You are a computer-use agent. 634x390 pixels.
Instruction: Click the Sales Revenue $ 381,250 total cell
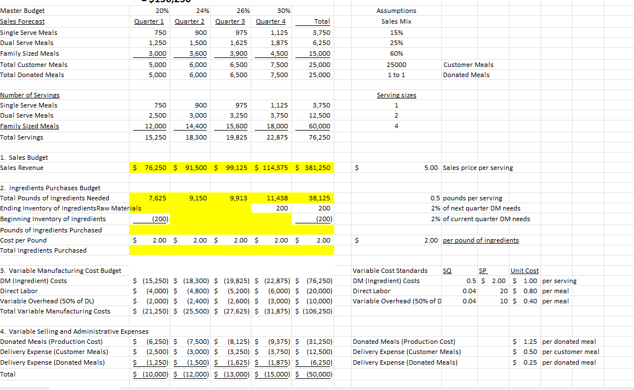tap(313, 168)
